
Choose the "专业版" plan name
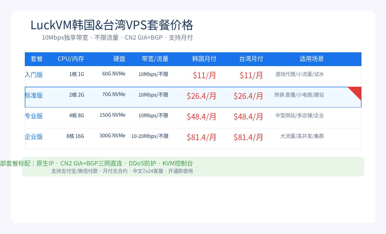click(34, 116)
